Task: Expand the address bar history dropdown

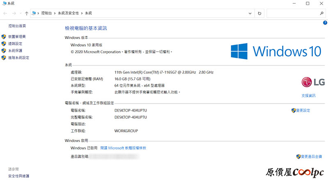Action: pos(251,13)
